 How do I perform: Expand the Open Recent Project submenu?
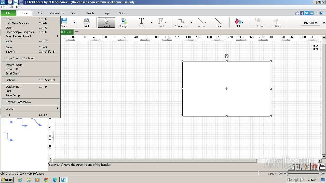click(31, 36)
